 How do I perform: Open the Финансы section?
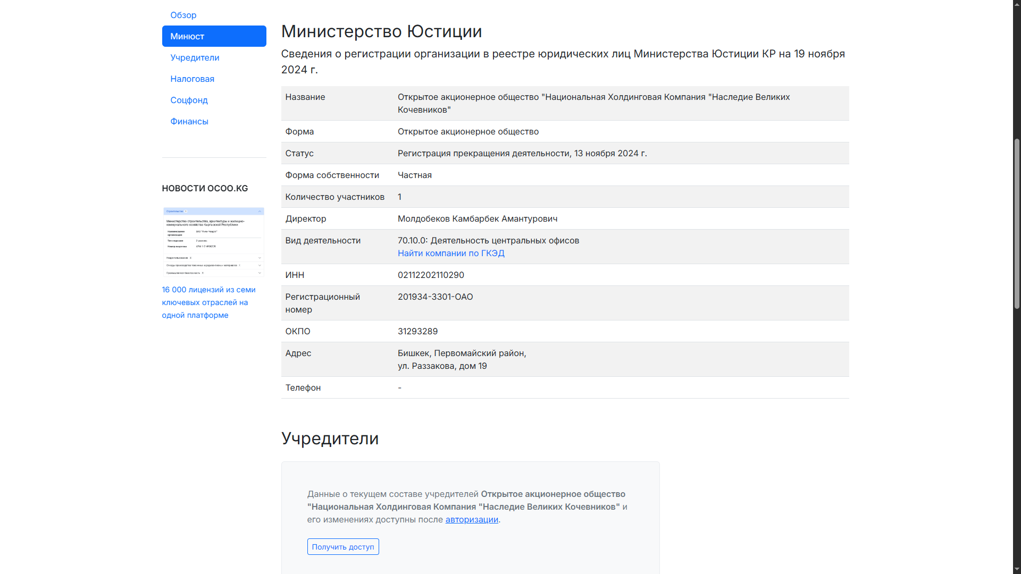189,121
